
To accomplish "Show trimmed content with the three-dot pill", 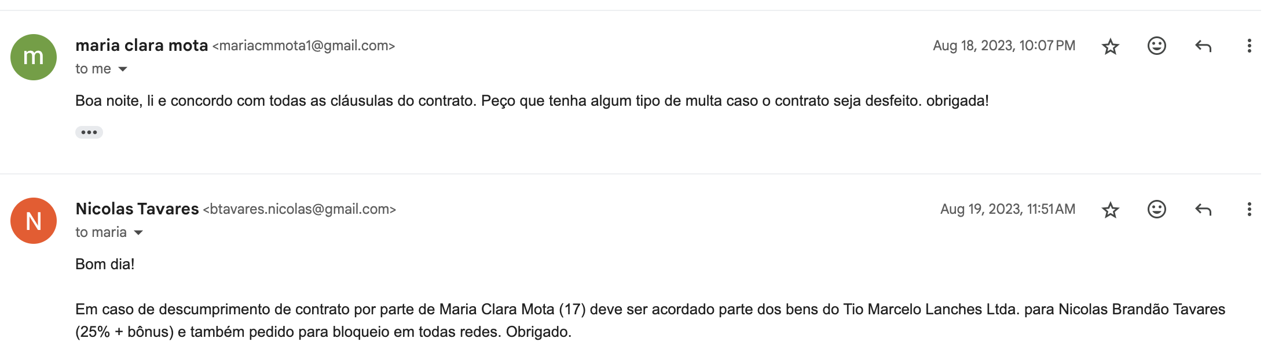I will point(89,132).
